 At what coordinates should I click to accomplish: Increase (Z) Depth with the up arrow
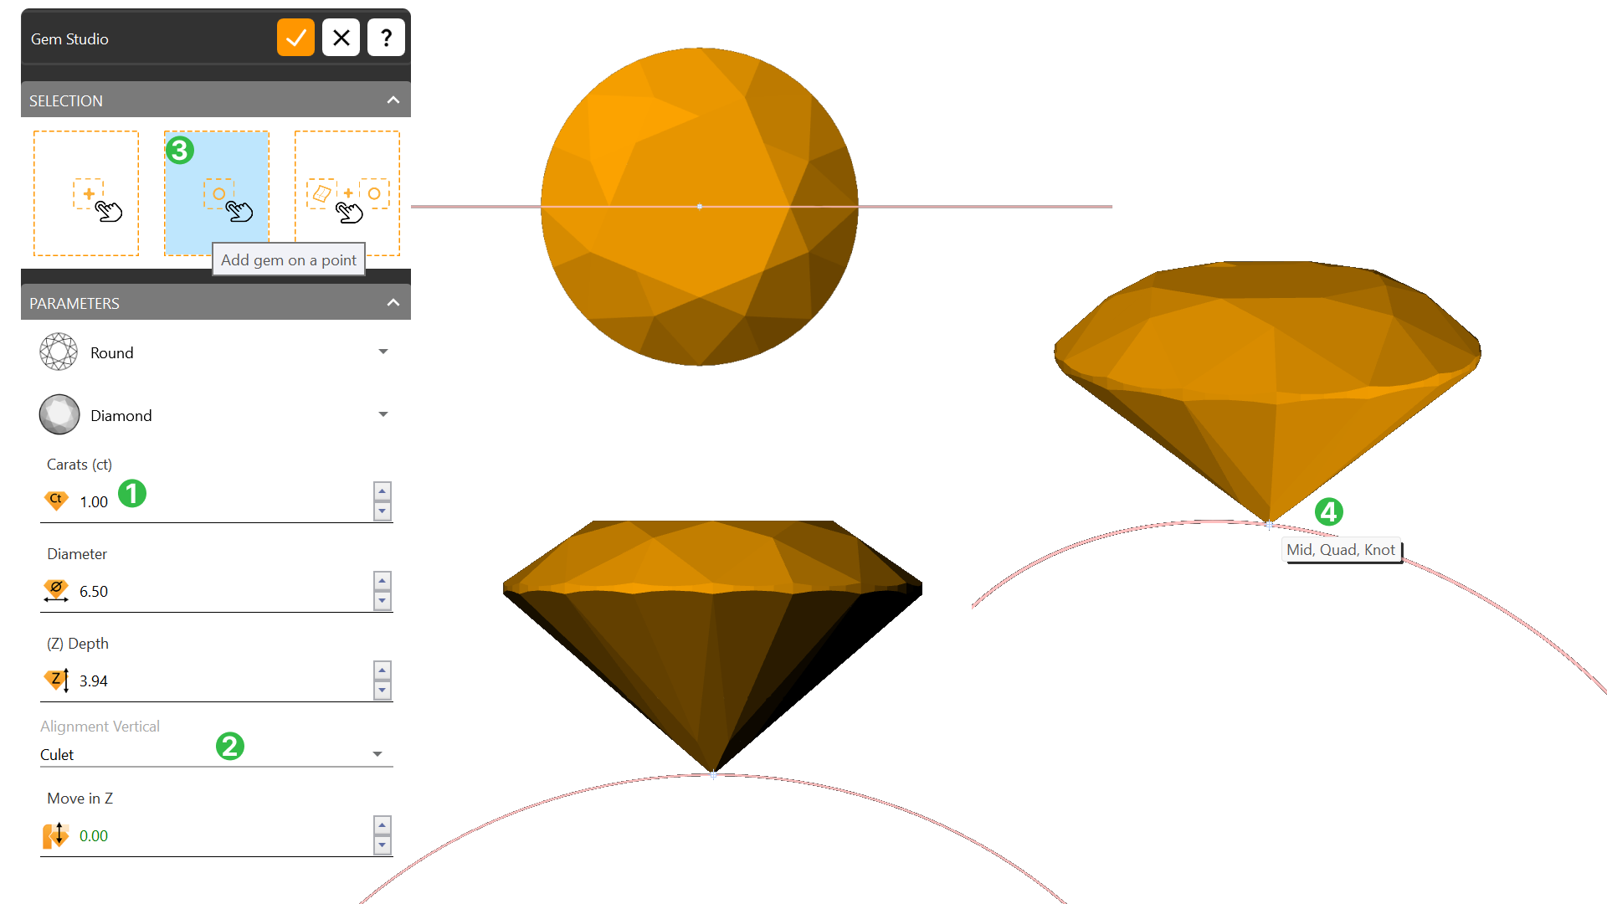point(382,670)
